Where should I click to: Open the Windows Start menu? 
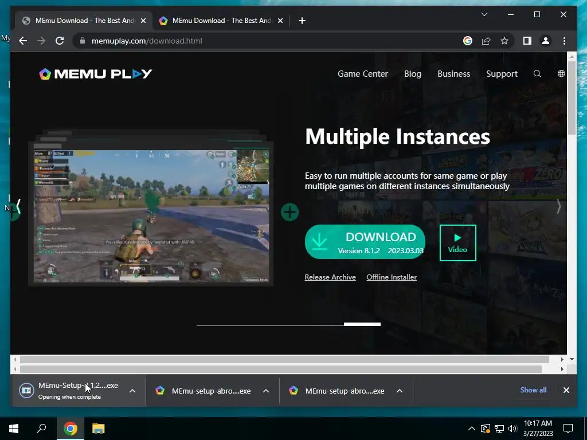point(14,429)
